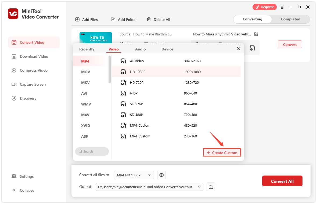The width and height of the screenshot is (317, 204).
Task: Click the MiniTool Video Converter logo
Action: coord(13,14)
